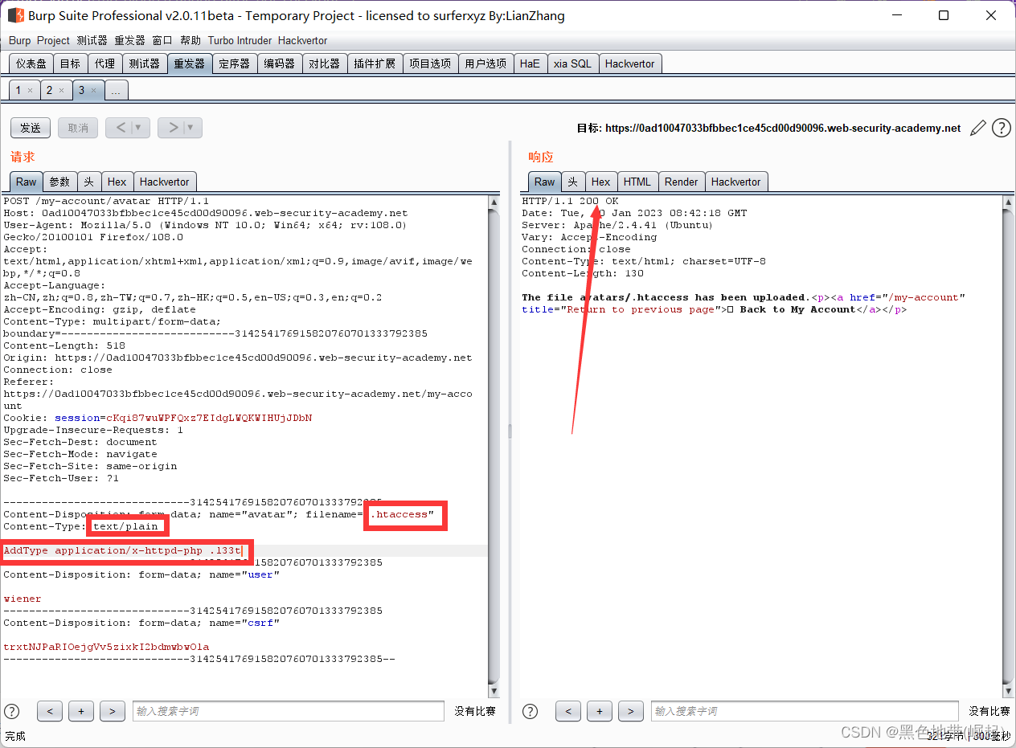Add new repeater tab with ellipsis
This screenshot has height=748, width=1016.
(116, 90)
